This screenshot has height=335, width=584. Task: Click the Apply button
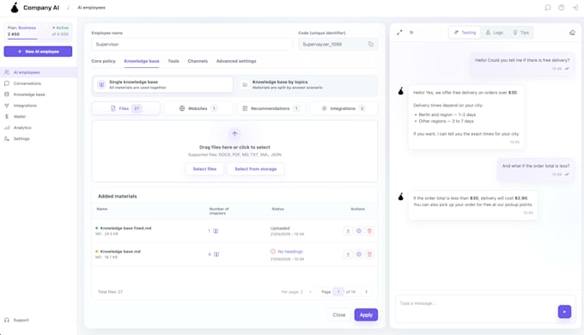click(366, 315)
